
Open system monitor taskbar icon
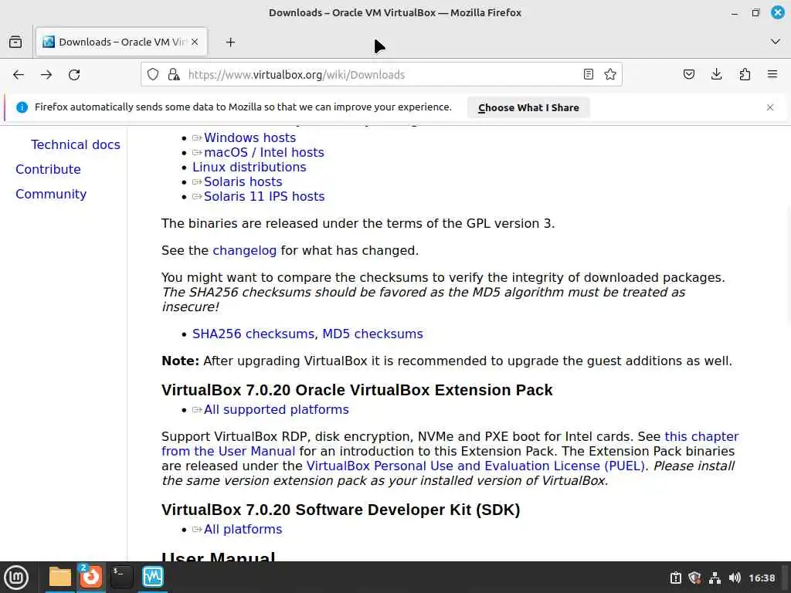pos(152,577)
